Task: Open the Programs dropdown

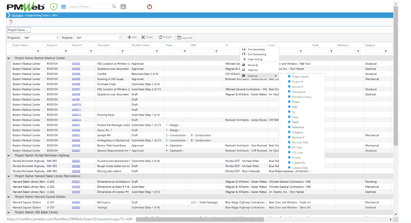Action: (x=41, y=38)
